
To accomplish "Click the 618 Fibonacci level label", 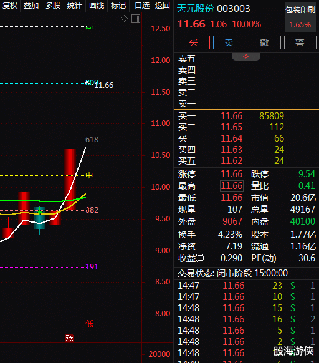I will [x=92, y=140].
